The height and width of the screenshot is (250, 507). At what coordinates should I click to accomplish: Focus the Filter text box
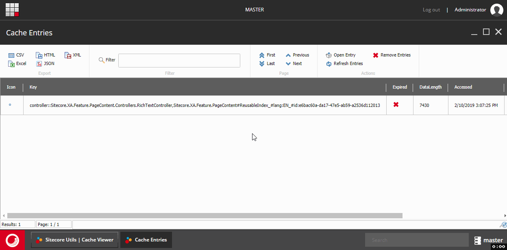coord(179,61)
